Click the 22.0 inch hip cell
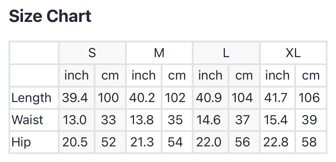 pos(209,142)
